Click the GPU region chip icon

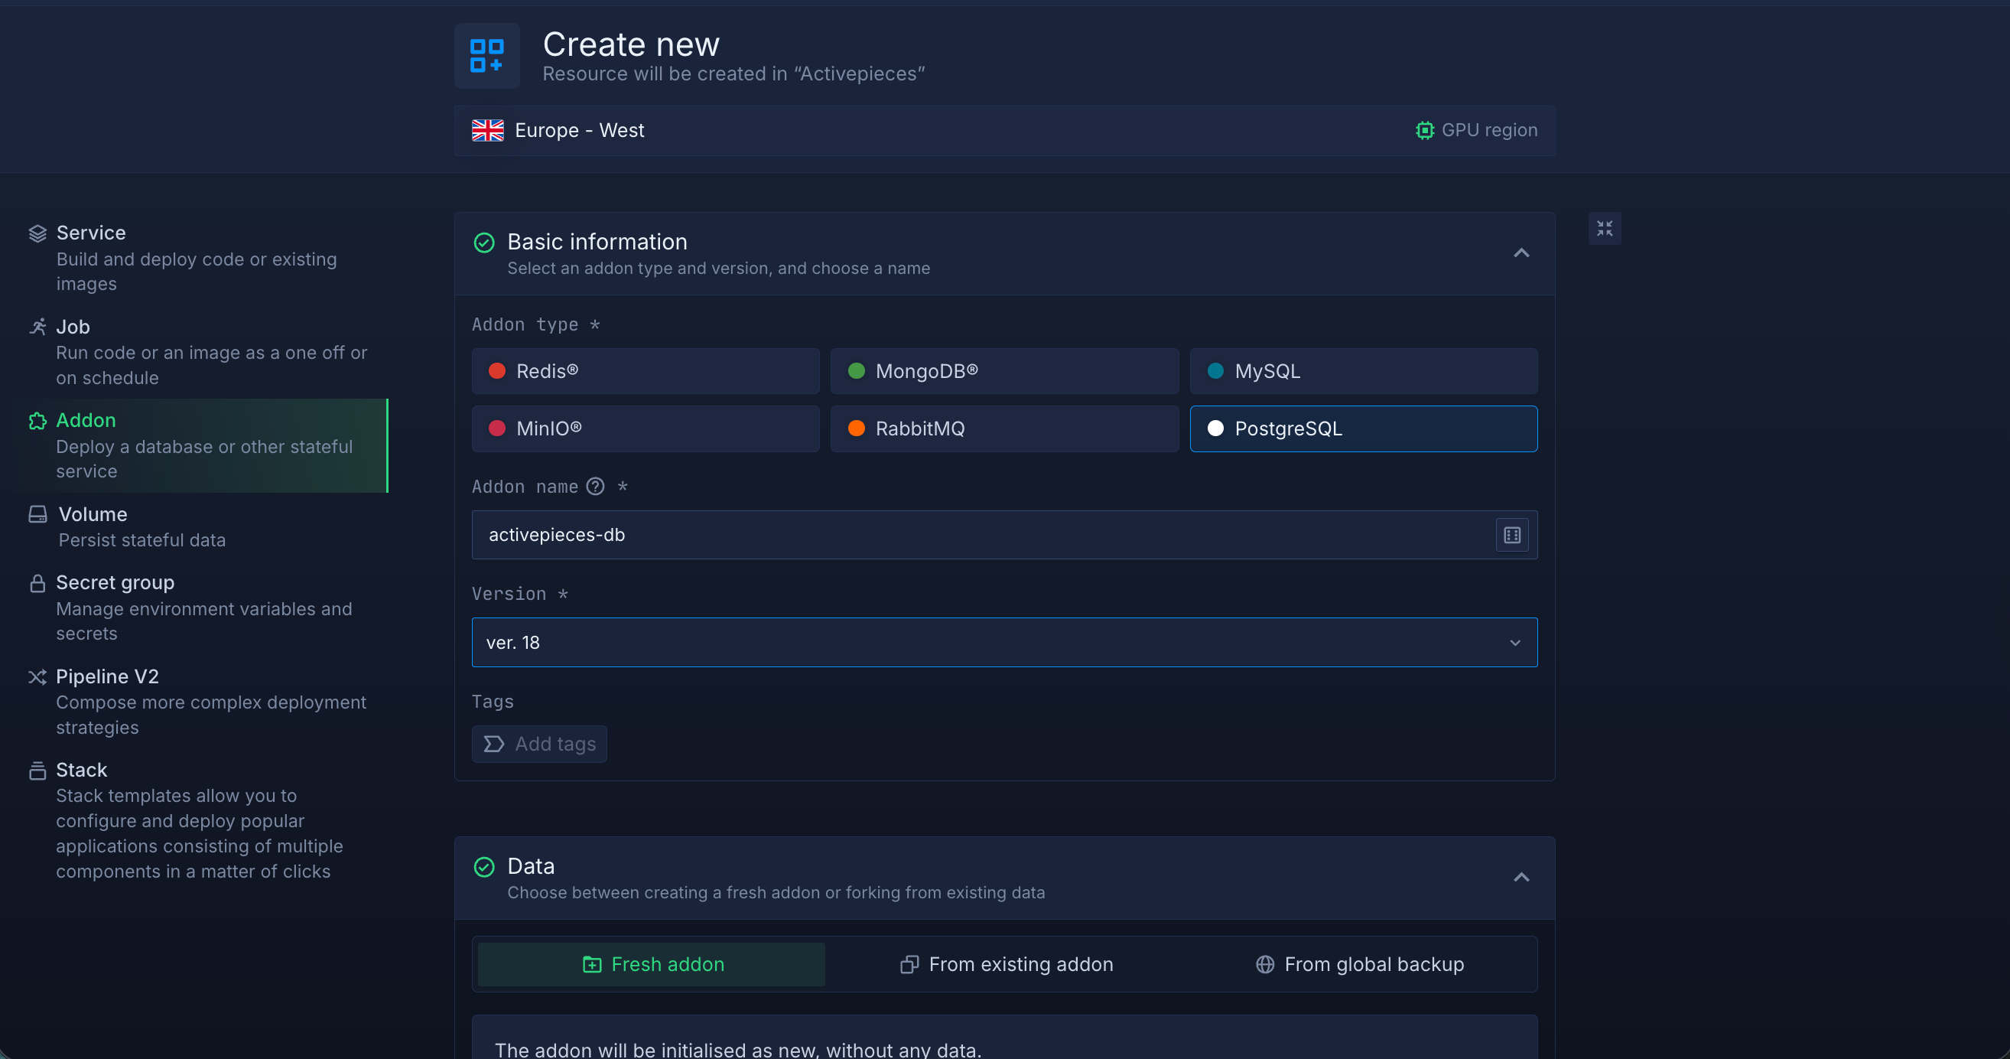pos(1424,130)
